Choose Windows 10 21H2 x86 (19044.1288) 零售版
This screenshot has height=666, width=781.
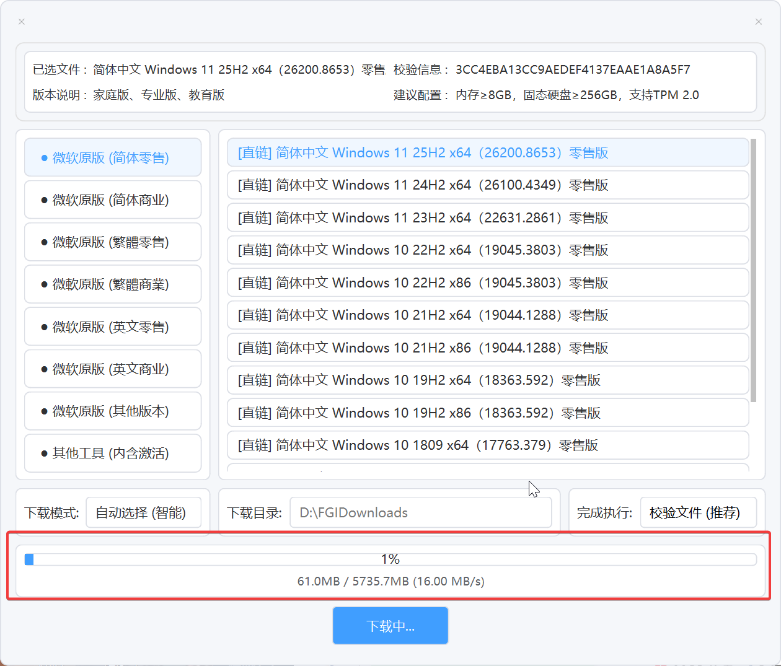[x=488, y=348]
